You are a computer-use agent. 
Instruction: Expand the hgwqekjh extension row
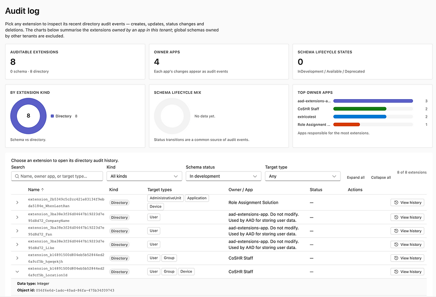click(17, 258)
